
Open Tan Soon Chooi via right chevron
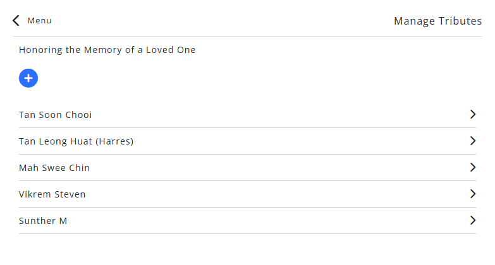(x=472, y=114)
